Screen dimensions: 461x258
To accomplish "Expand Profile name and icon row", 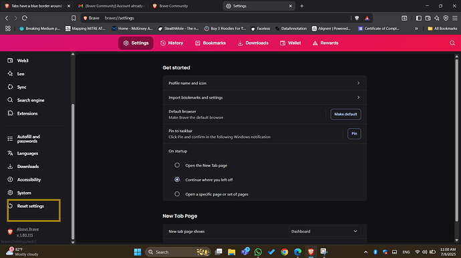I will pos(265,83).
